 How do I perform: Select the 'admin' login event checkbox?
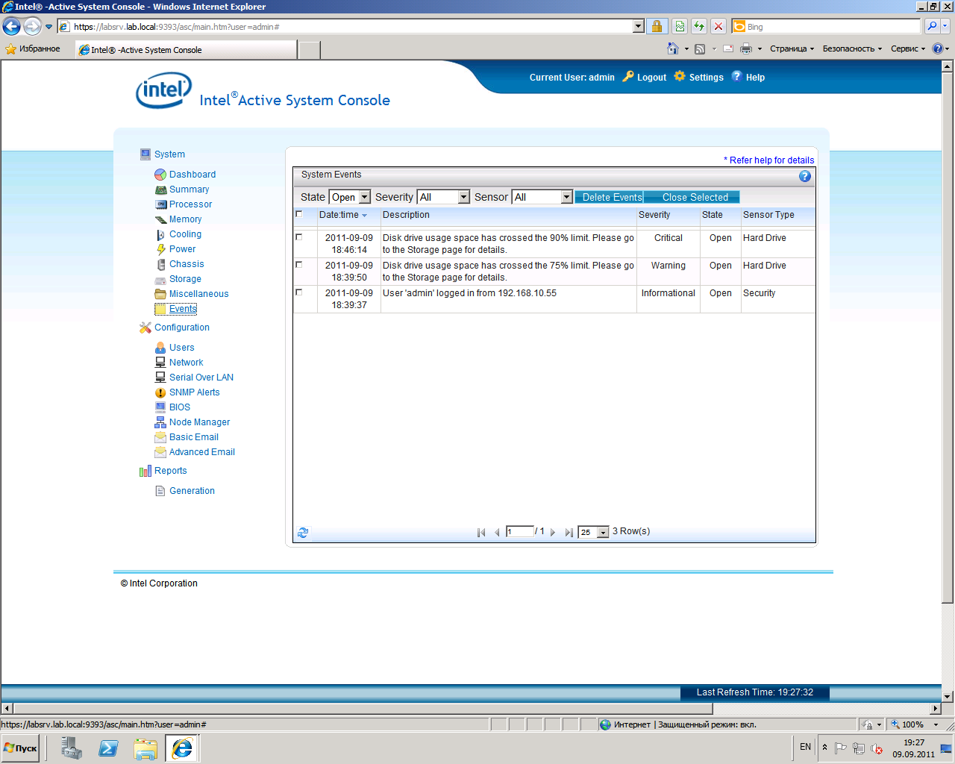click(x=299, y=292)
